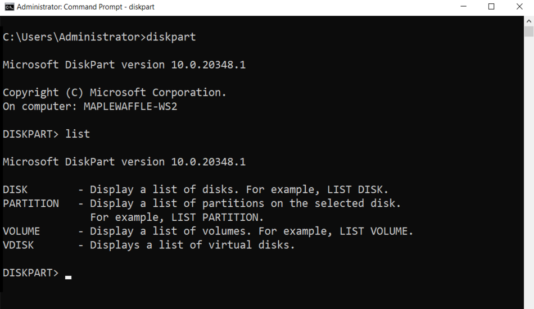Maximize the Command Prompt window
Viewport: 534px width, 309px height.
click(491, 7)
